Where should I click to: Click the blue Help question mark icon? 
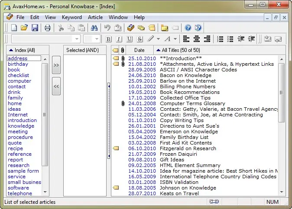coord(188,28)
